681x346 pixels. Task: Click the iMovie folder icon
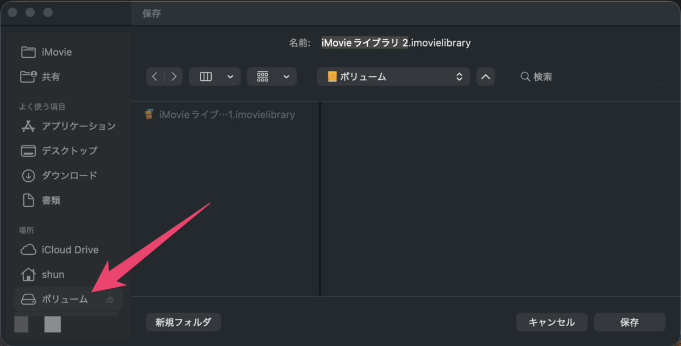coord(28,52)
